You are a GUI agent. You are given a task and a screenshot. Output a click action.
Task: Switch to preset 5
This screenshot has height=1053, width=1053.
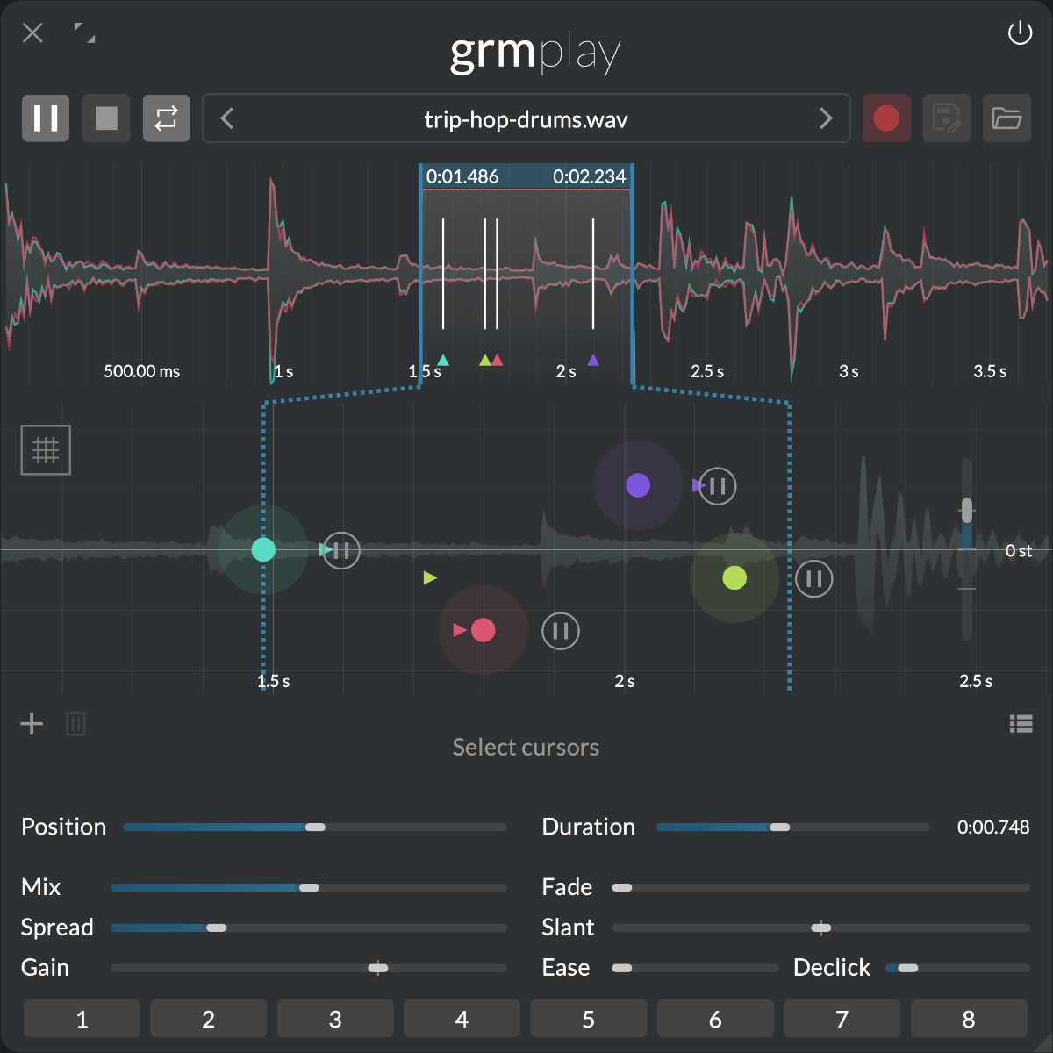point(588,1019)
